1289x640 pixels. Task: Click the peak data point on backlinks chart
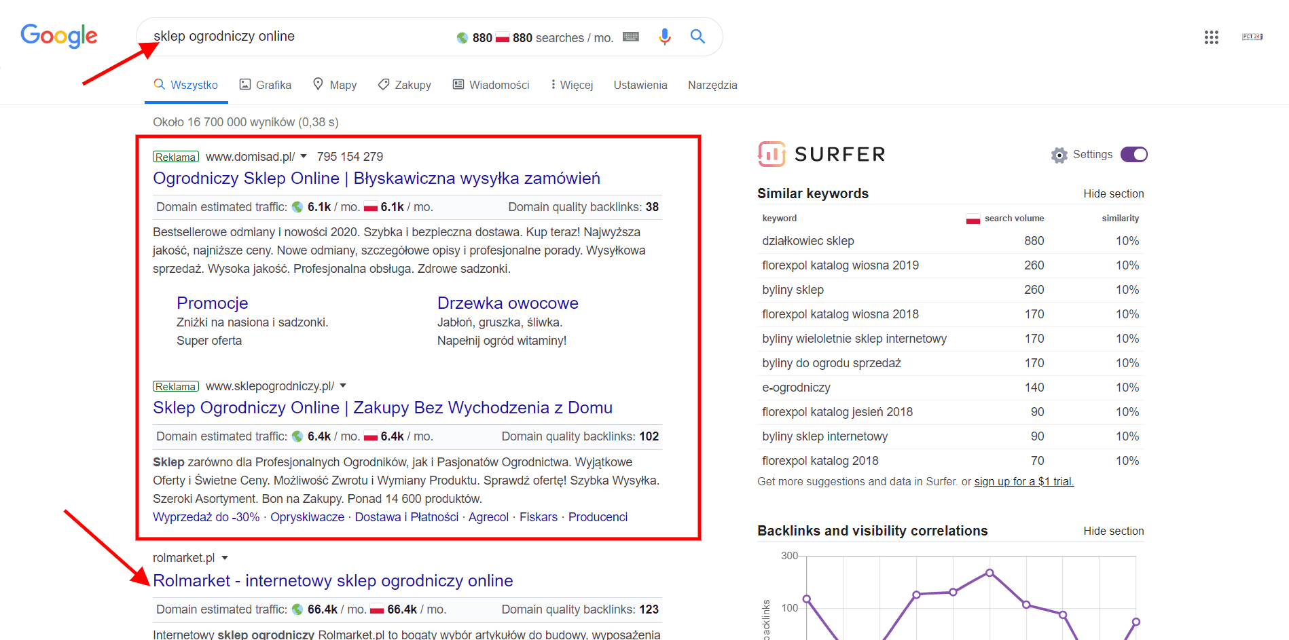click(990, 573)
